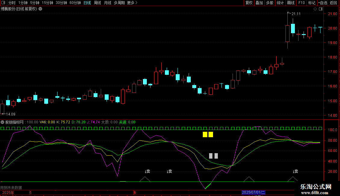Image resolution: width=340 pixels, height=196 pixels.
Task: Click the tallest red candlestick near 21.11
Action: click(288, 33)
